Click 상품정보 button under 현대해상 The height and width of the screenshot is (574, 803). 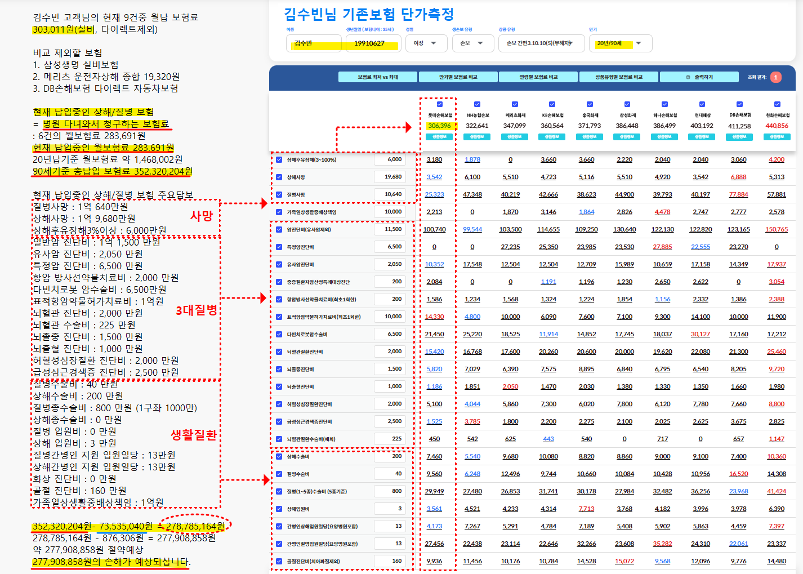pos(702,136)
